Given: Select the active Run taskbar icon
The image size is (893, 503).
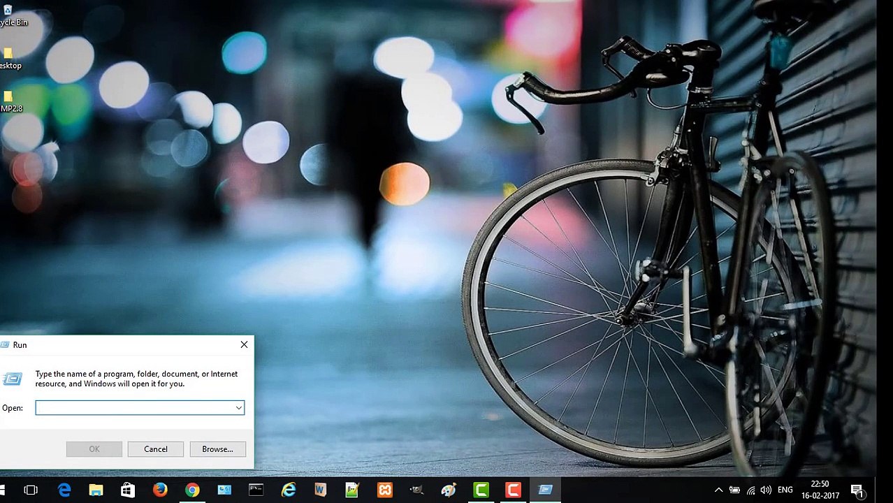Looking at the screenshot, I should tap(546, 490).
